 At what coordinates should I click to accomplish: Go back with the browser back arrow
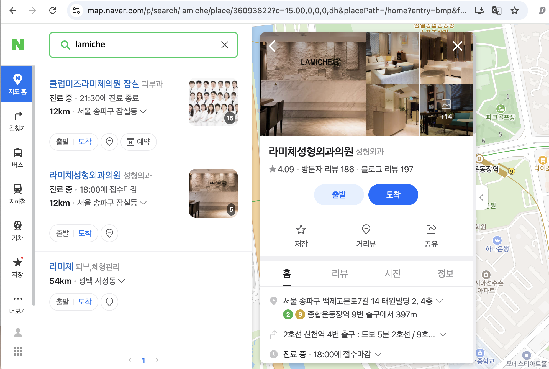pyautogui.click(x=13, y=11)
